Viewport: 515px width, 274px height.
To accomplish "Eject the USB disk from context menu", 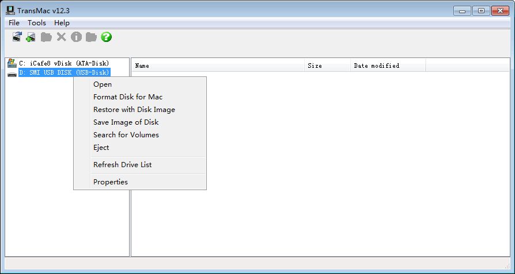I will coord(101,148).
